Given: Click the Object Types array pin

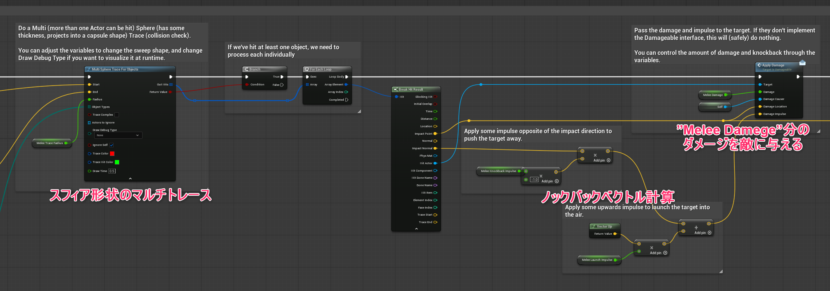Looking at the screenshot, I should tap(89, 107).
